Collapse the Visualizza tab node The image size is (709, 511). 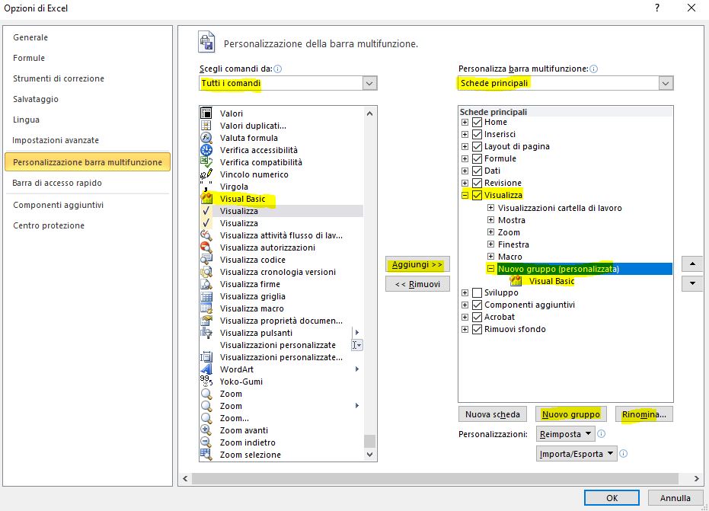click(x=465, y=196)
